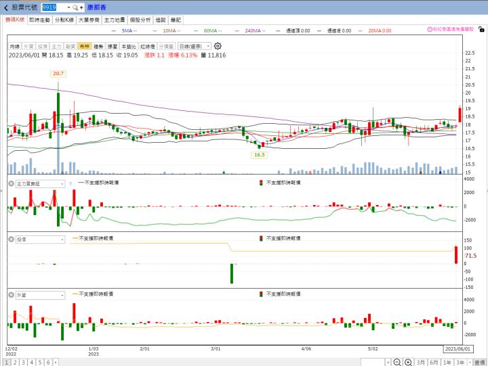The height and width of the screenshot is (366, 488).
Task: Select layout page 2 button
Action: [15, 362]
